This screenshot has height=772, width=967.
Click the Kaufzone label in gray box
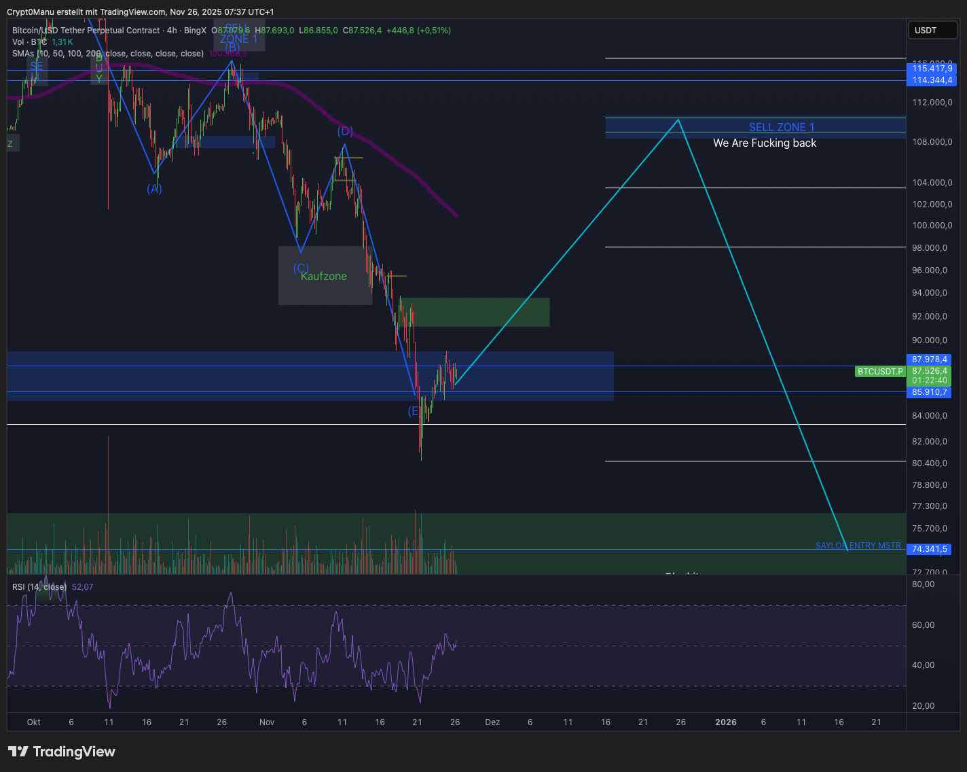323,277
